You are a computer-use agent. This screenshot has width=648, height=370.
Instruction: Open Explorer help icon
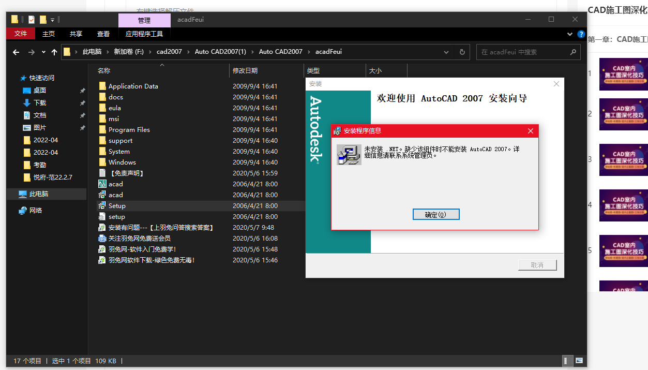pyautogui.click(x=581, y=34)
